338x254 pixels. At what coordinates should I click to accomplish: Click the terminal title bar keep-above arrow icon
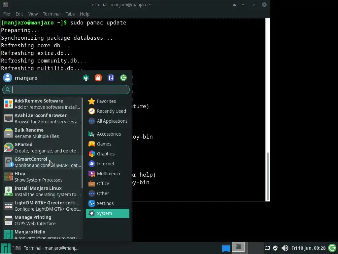coord(234,5)
